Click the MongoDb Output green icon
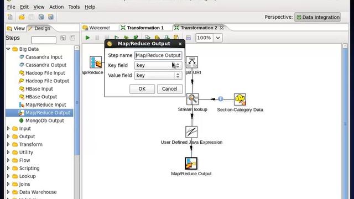 (22, 121)
